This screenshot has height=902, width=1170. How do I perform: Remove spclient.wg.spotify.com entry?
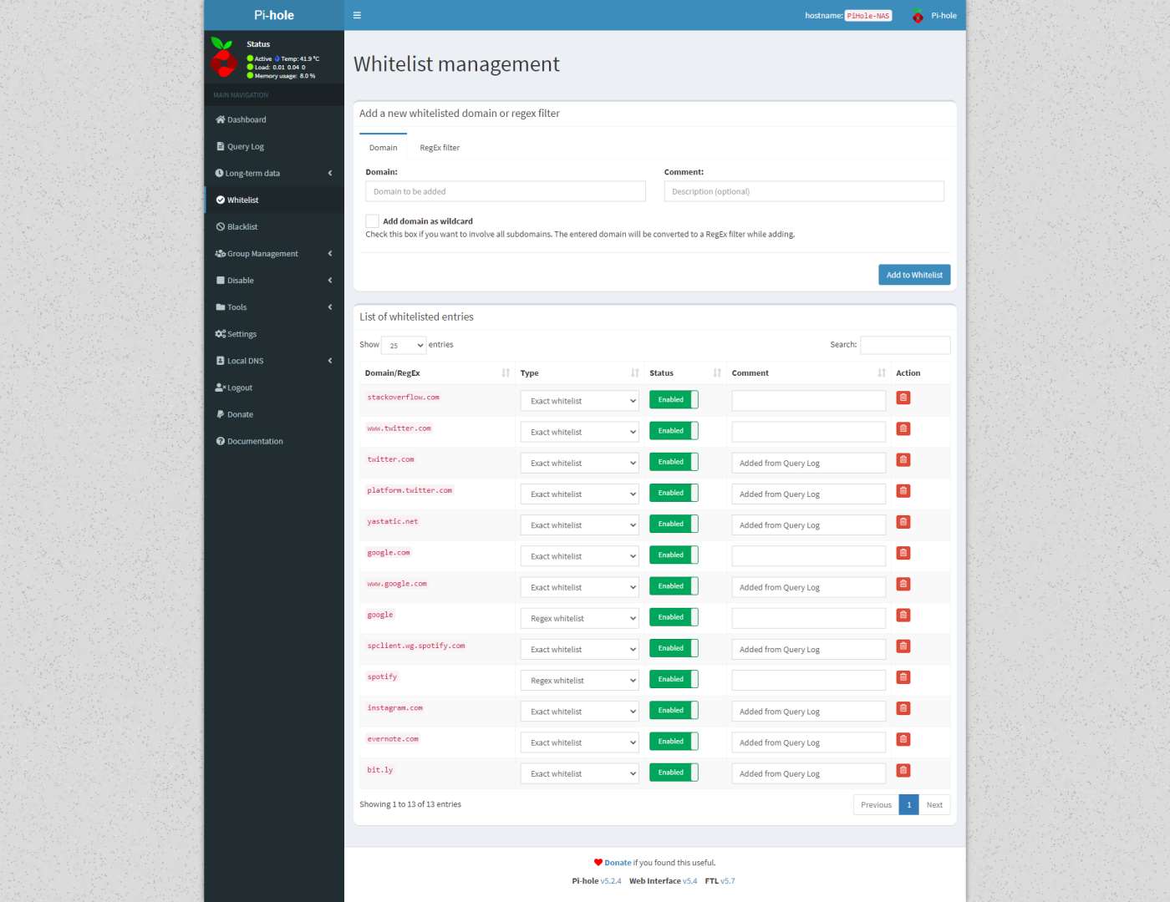903,646
